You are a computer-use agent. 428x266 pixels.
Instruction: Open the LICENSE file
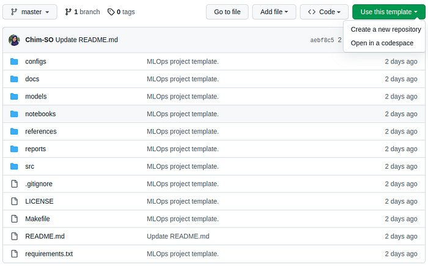pyautogui.click(x=39, y=201)
